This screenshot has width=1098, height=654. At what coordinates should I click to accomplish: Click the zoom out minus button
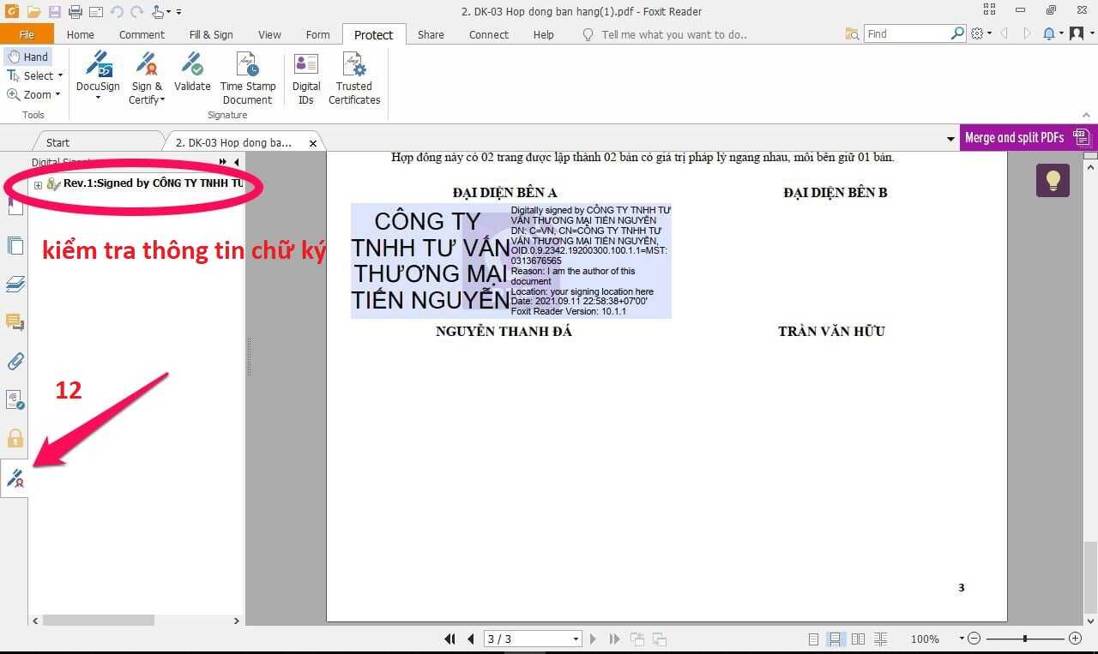pyautogui.click(x=974, y=639)
